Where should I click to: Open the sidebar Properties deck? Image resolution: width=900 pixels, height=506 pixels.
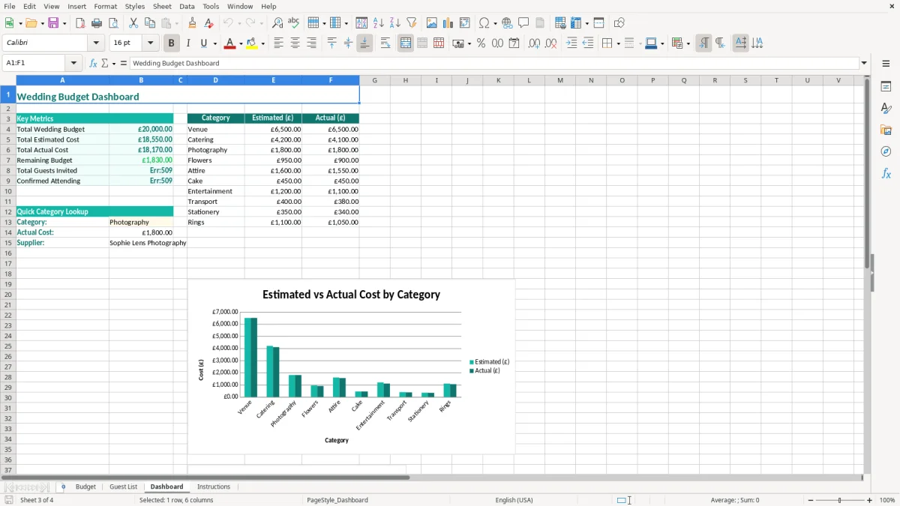coord(886,86)
